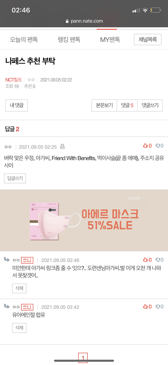Open the NCT칠프 channel link
This screenshot has height=365, width=168.
tap(13, 80)
